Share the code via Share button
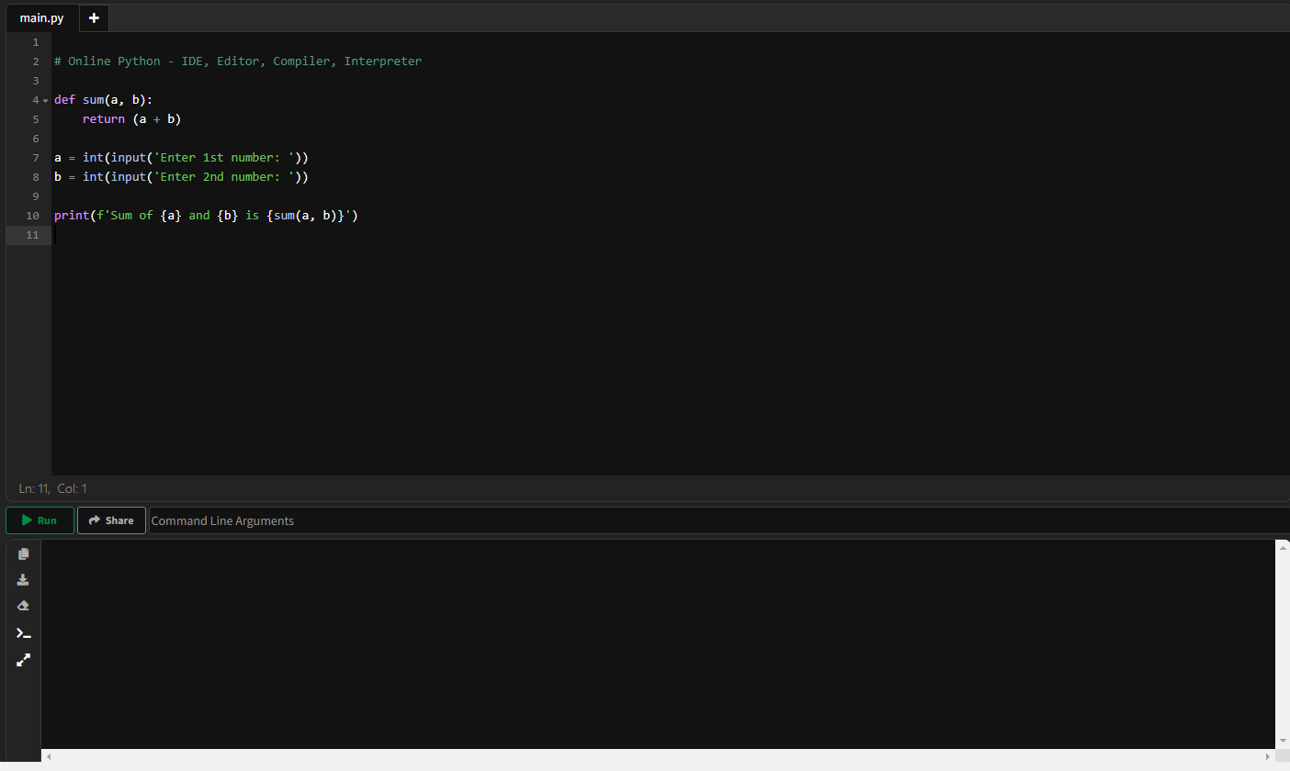Screen dimensions: 1290x771 point(111,520)
